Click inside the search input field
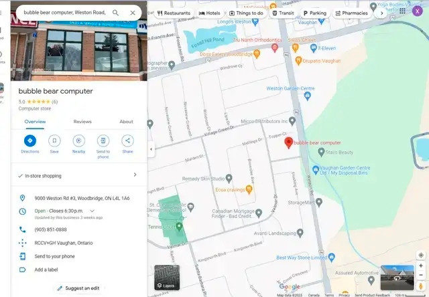 (x=64, y=13)
